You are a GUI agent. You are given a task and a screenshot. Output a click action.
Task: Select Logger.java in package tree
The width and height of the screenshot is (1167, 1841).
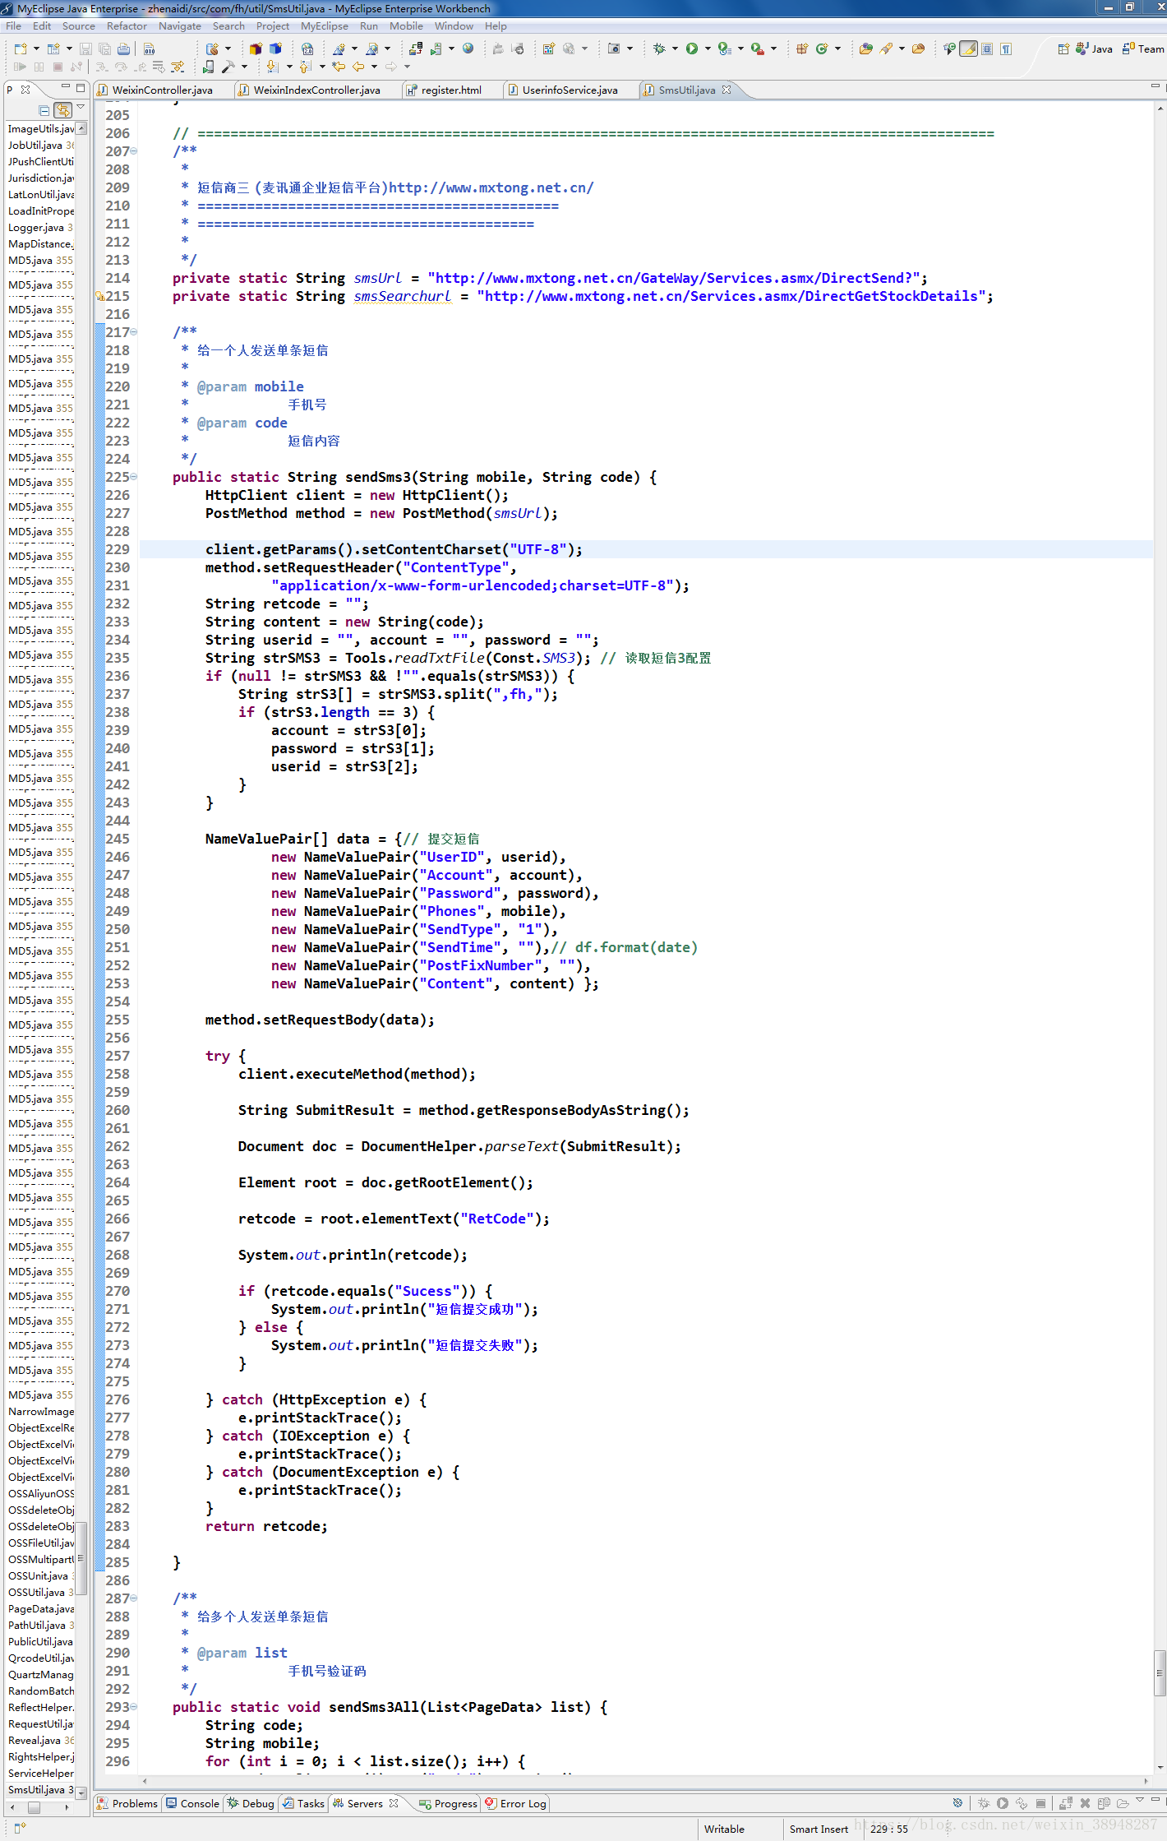[40, 227]
